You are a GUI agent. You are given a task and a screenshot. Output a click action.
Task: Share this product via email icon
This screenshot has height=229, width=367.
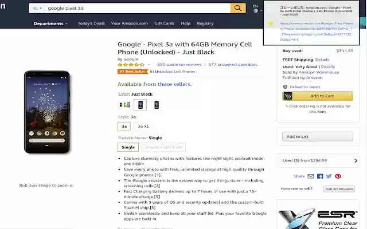tap(311, 176)
